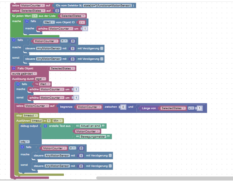Viewport: 233px width, 182px height.
Task: Open the info log level dropdown
Action: [x=24, y=142]
